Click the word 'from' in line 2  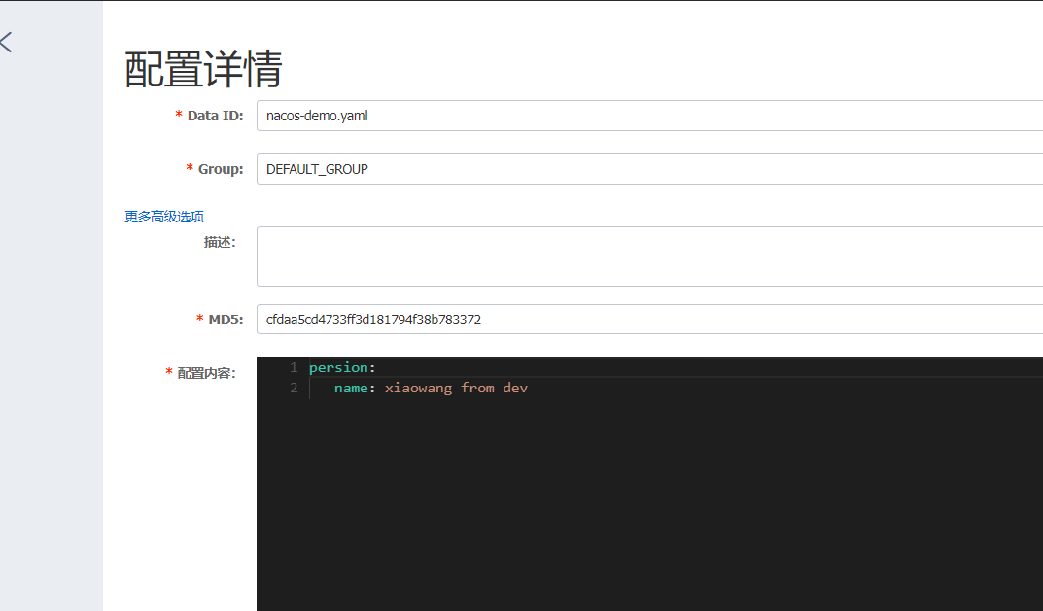[x=477, y=389]
